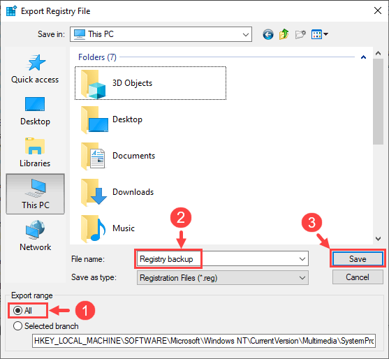
Task: Expand the Save in location dropdown
Action: click(x=161, y=34)
